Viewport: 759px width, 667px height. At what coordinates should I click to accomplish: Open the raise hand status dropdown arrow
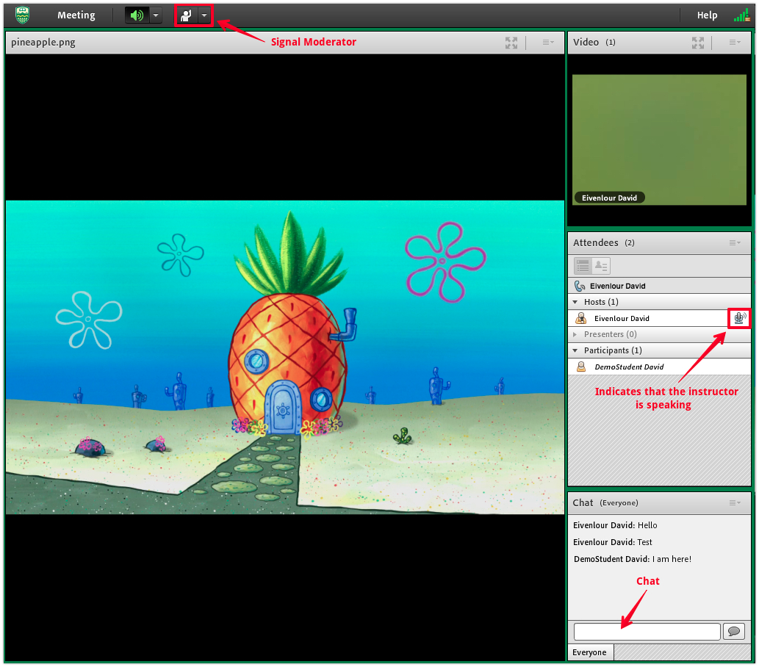tap(204, 15)
